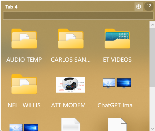Open the CARLOS SAN... folder icon

[71, 39]
